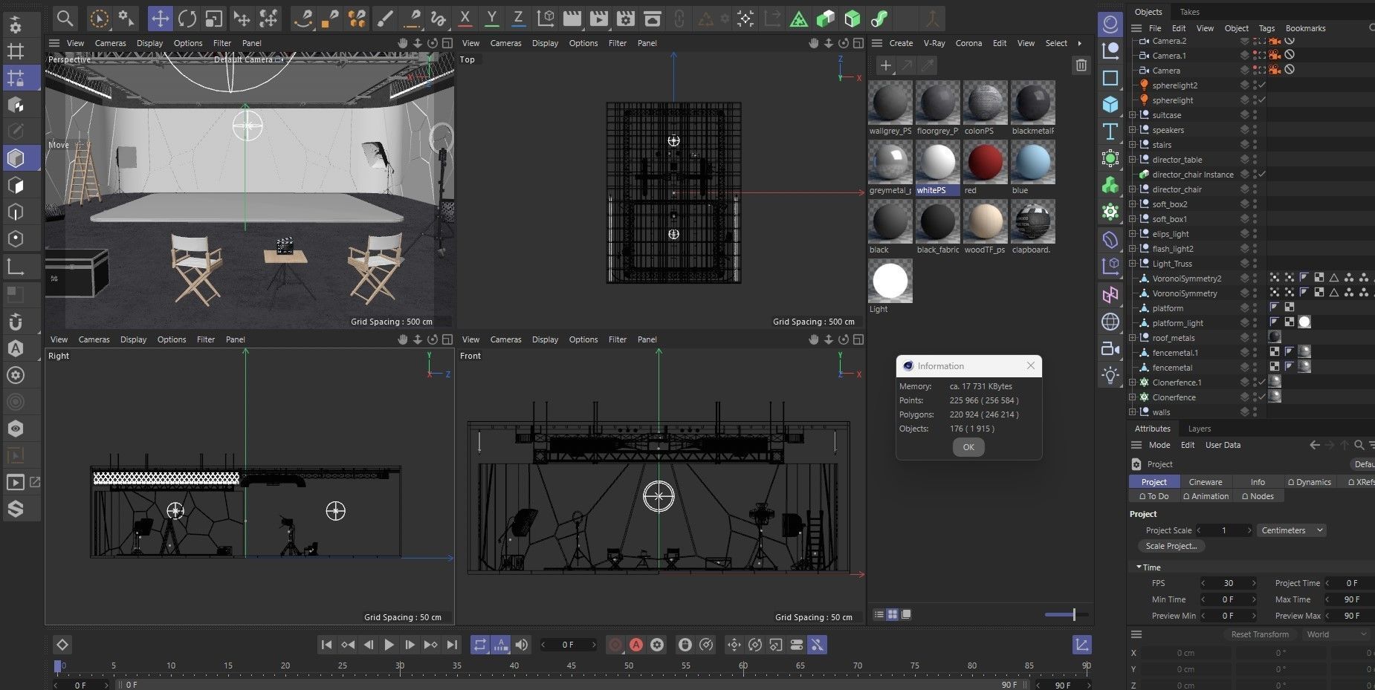Click the FPS value field
1375x690 pixels.
tap(1228, 583)
